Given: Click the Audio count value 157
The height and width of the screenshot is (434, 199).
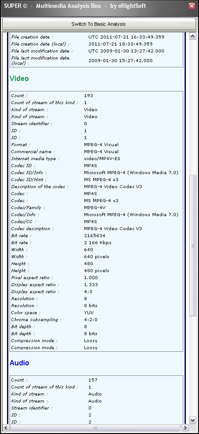Looking at the screenshot, I should coord(93,380).
